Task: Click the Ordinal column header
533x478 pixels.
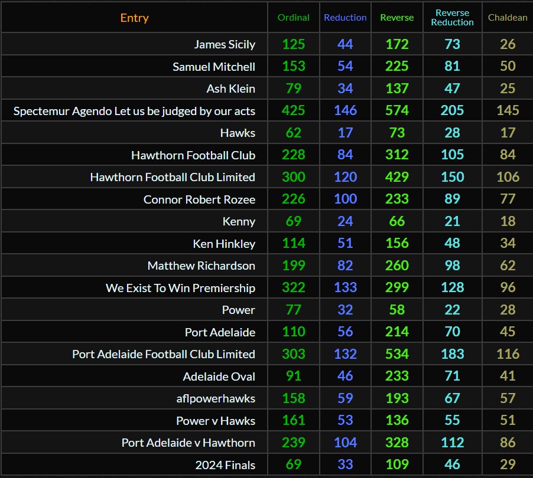Action: (293, 18)
